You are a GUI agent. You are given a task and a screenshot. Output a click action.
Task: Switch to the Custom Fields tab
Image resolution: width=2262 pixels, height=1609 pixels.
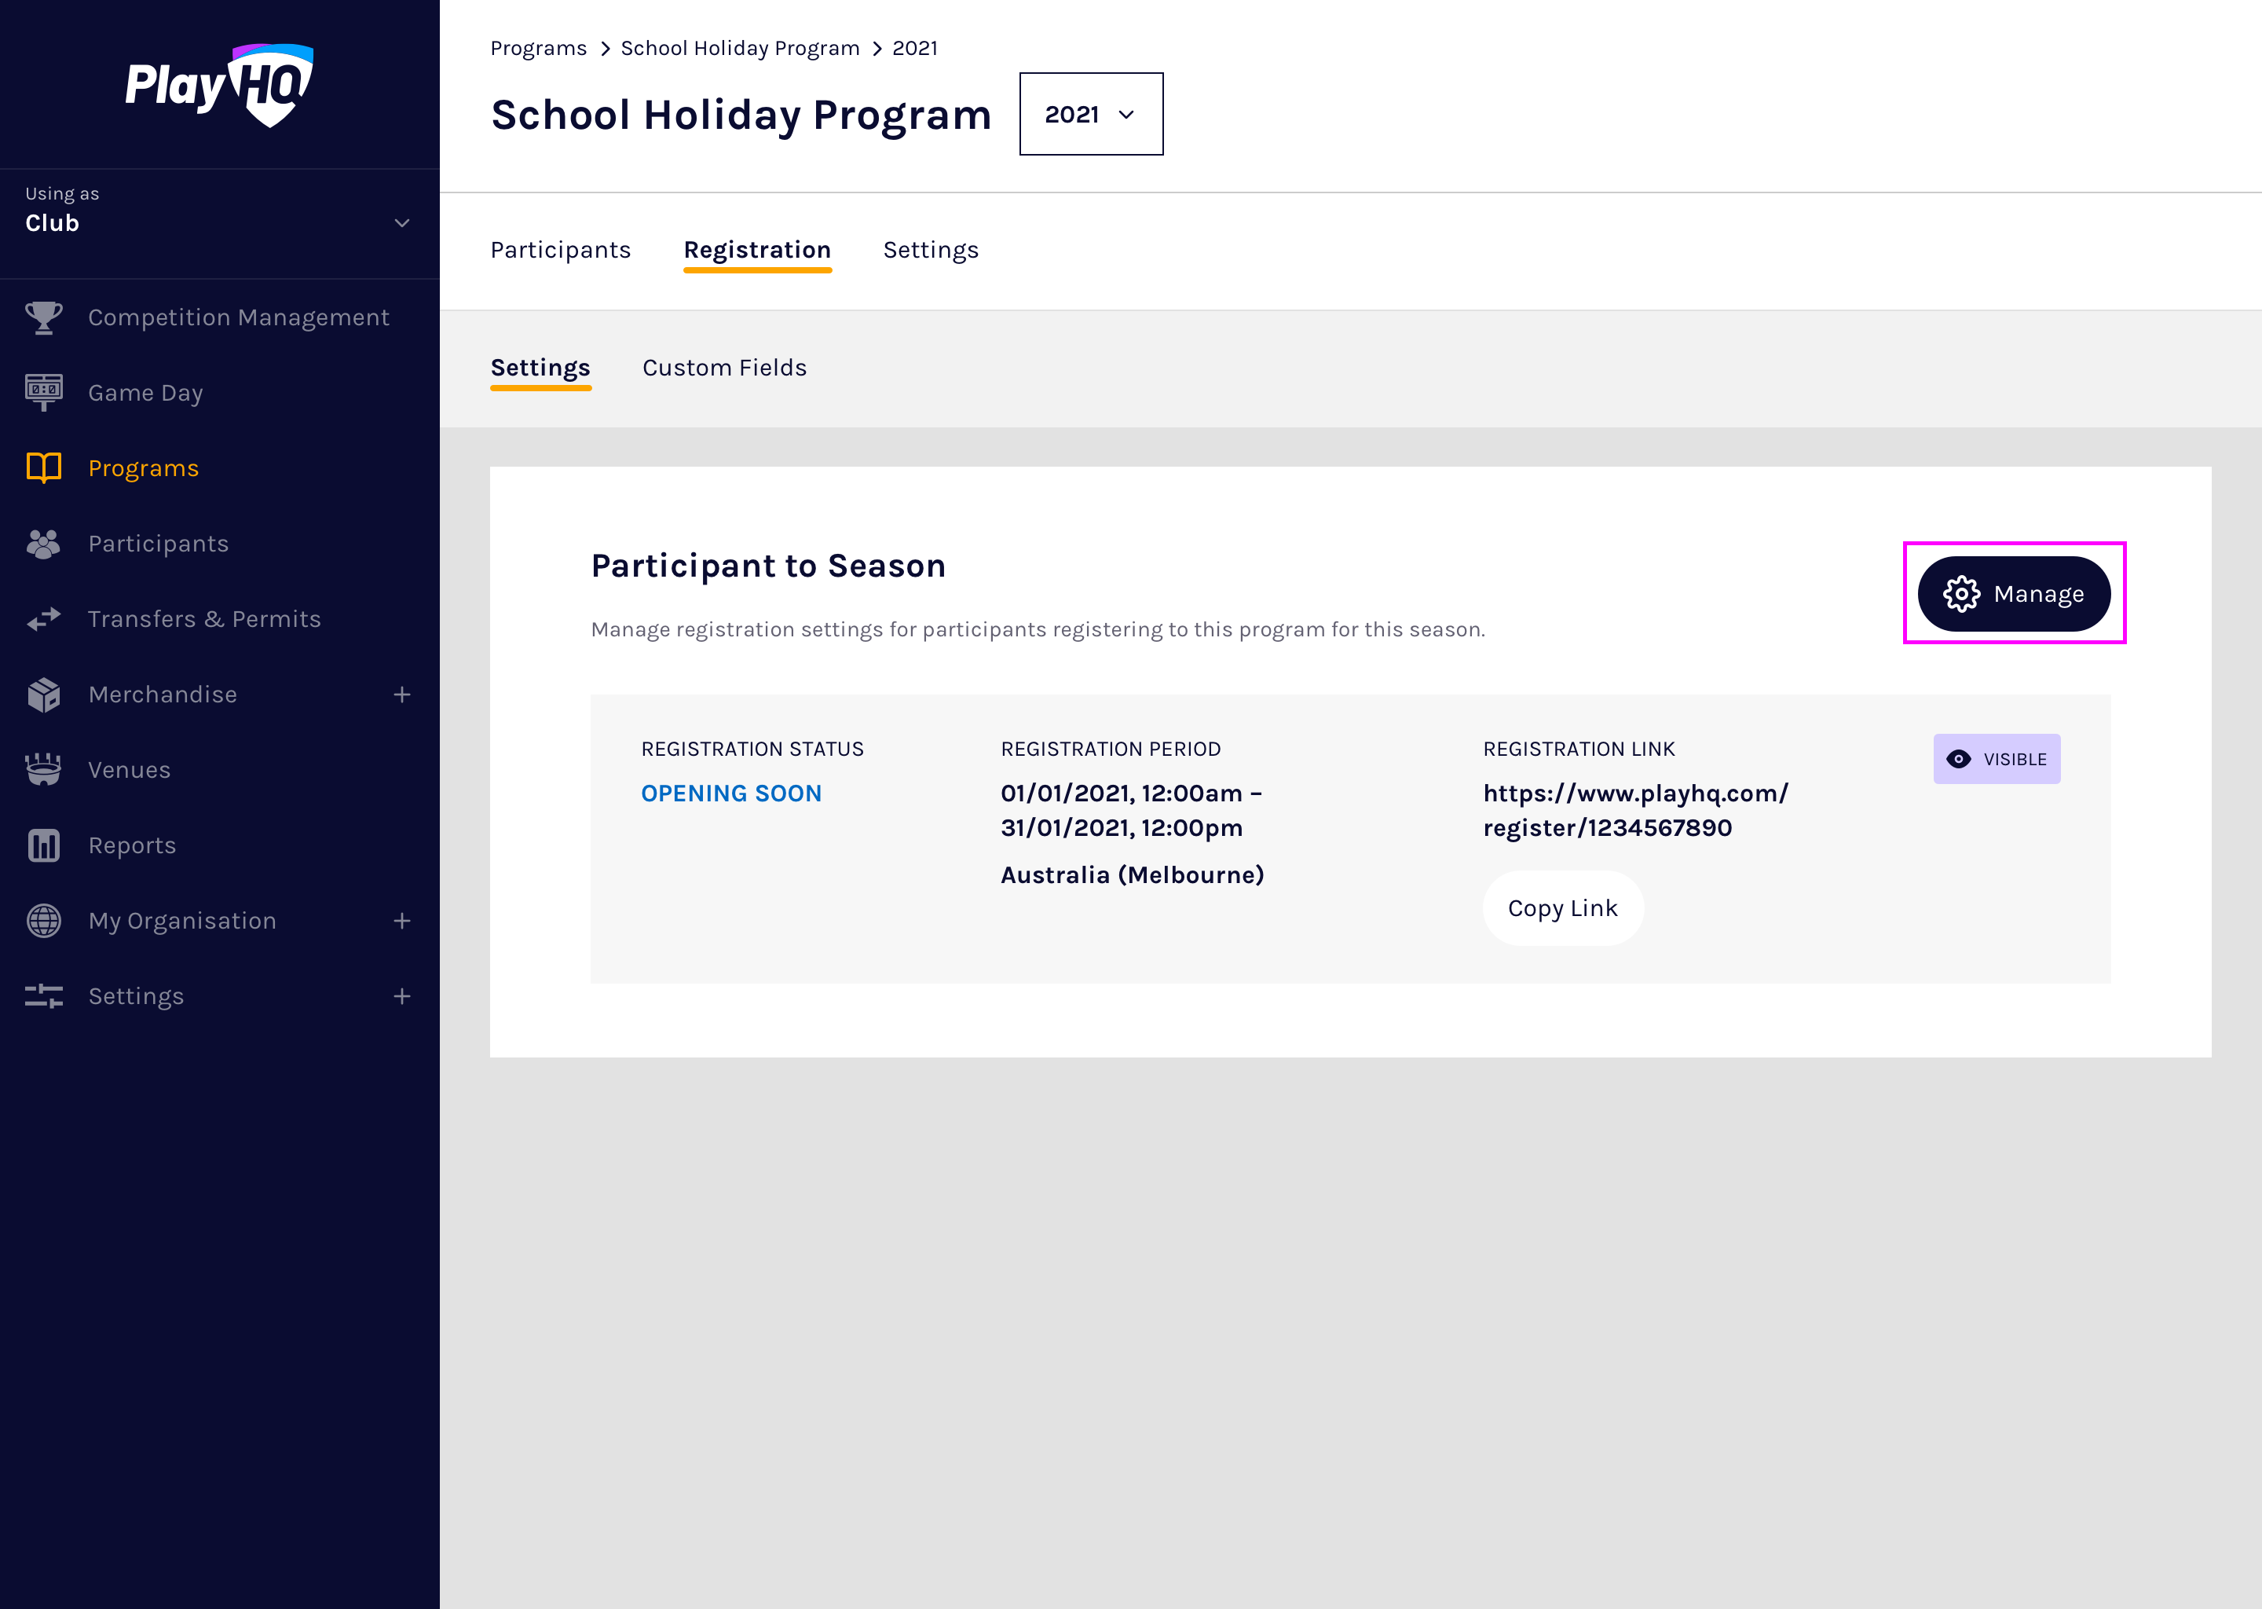(724, 368)
